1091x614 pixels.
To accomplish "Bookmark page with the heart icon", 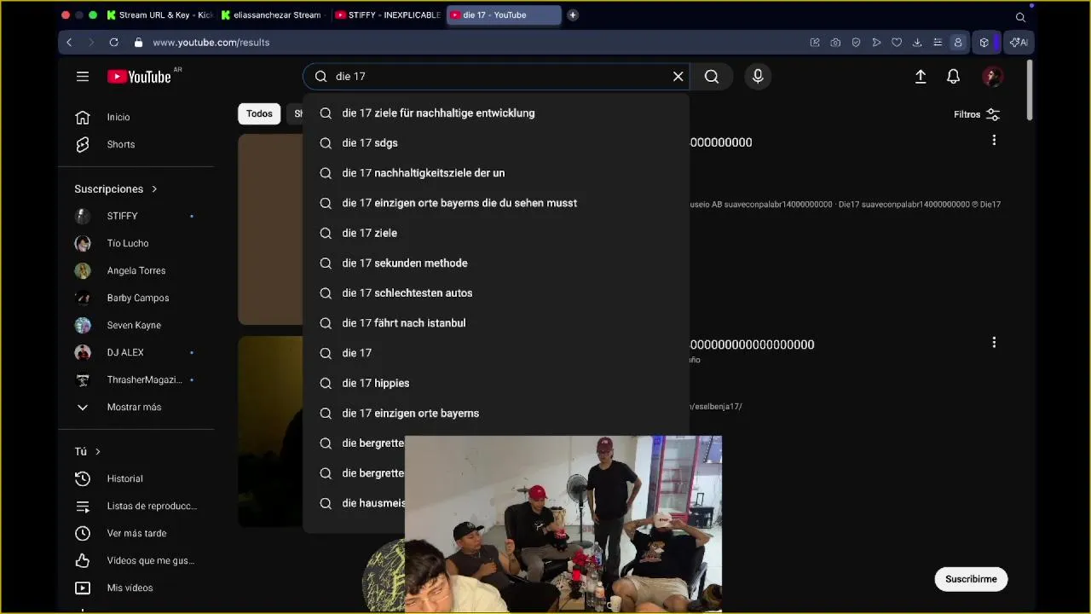I will 897,43.
